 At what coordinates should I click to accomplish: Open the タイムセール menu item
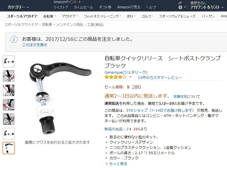coord(83,7)
